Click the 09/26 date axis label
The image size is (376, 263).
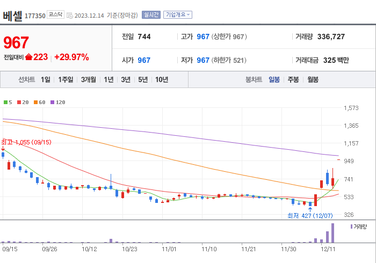49,249
